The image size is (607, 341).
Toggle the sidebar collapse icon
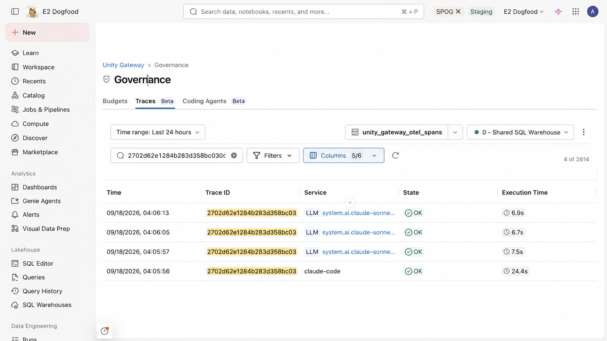(x=15, y=12)
